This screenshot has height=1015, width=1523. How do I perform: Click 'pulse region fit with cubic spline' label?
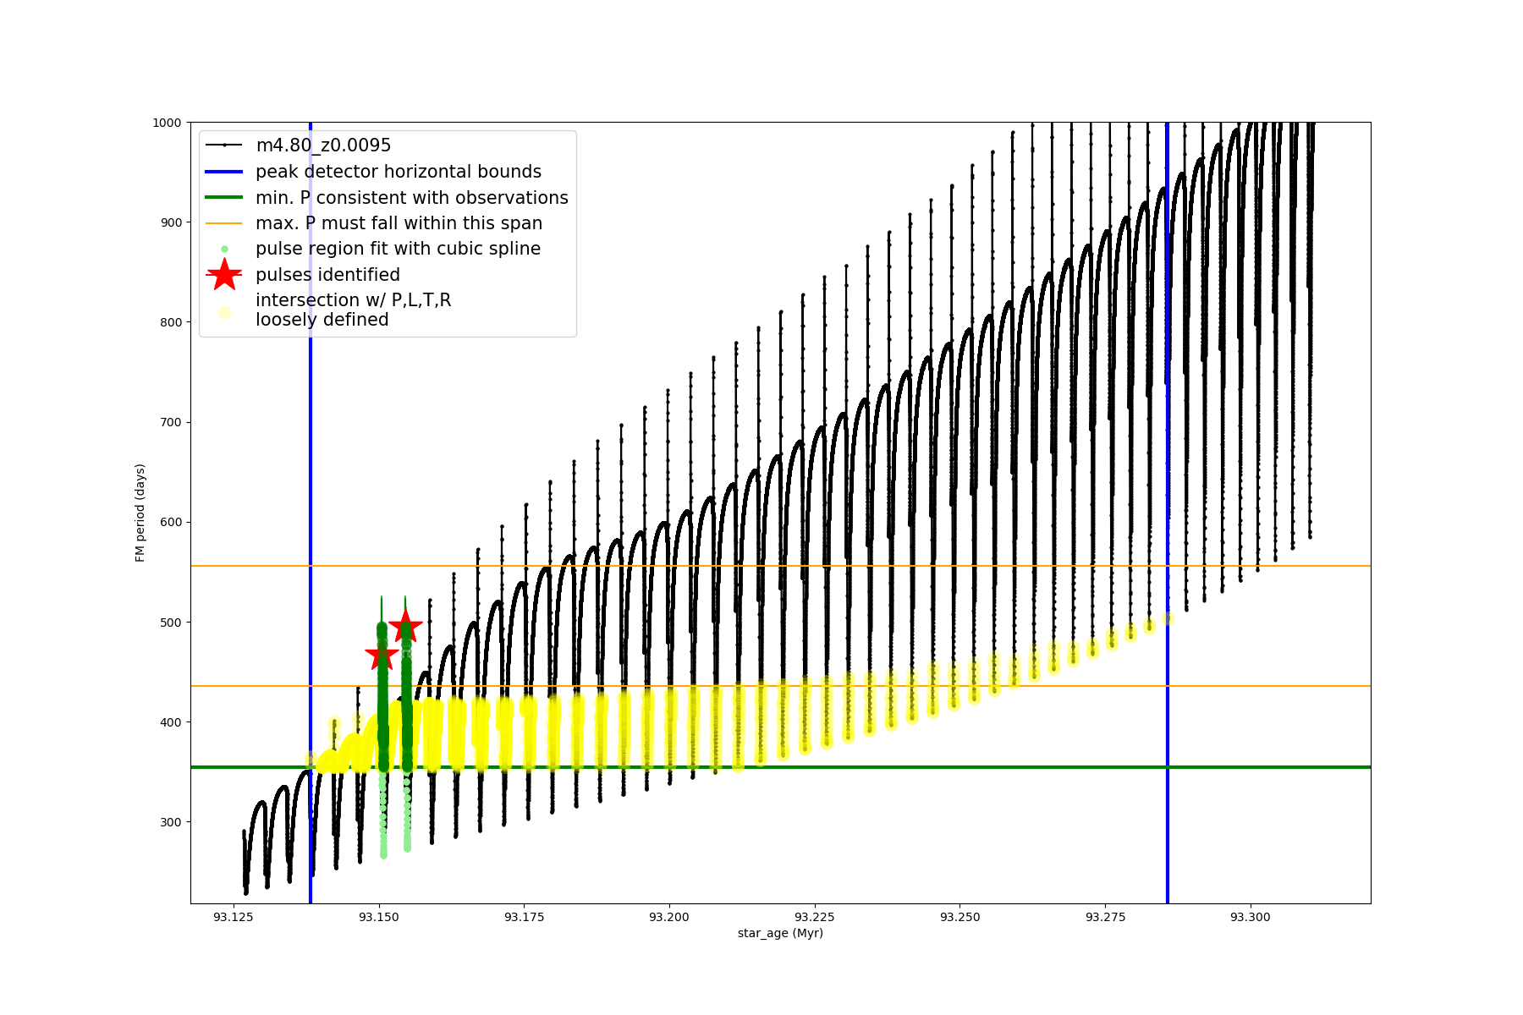click(x=398, y=249)
